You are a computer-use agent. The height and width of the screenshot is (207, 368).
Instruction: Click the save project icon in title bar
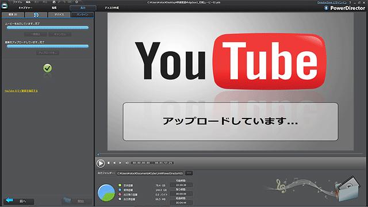(x=53, y=2)
